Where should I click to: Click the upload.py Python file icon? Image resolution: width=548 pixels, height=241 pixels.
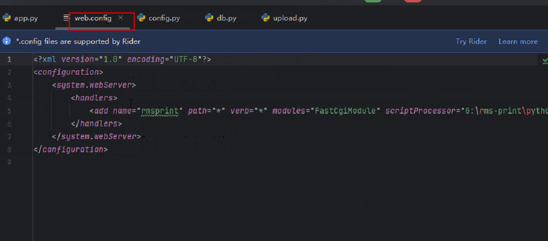(266, 18)
